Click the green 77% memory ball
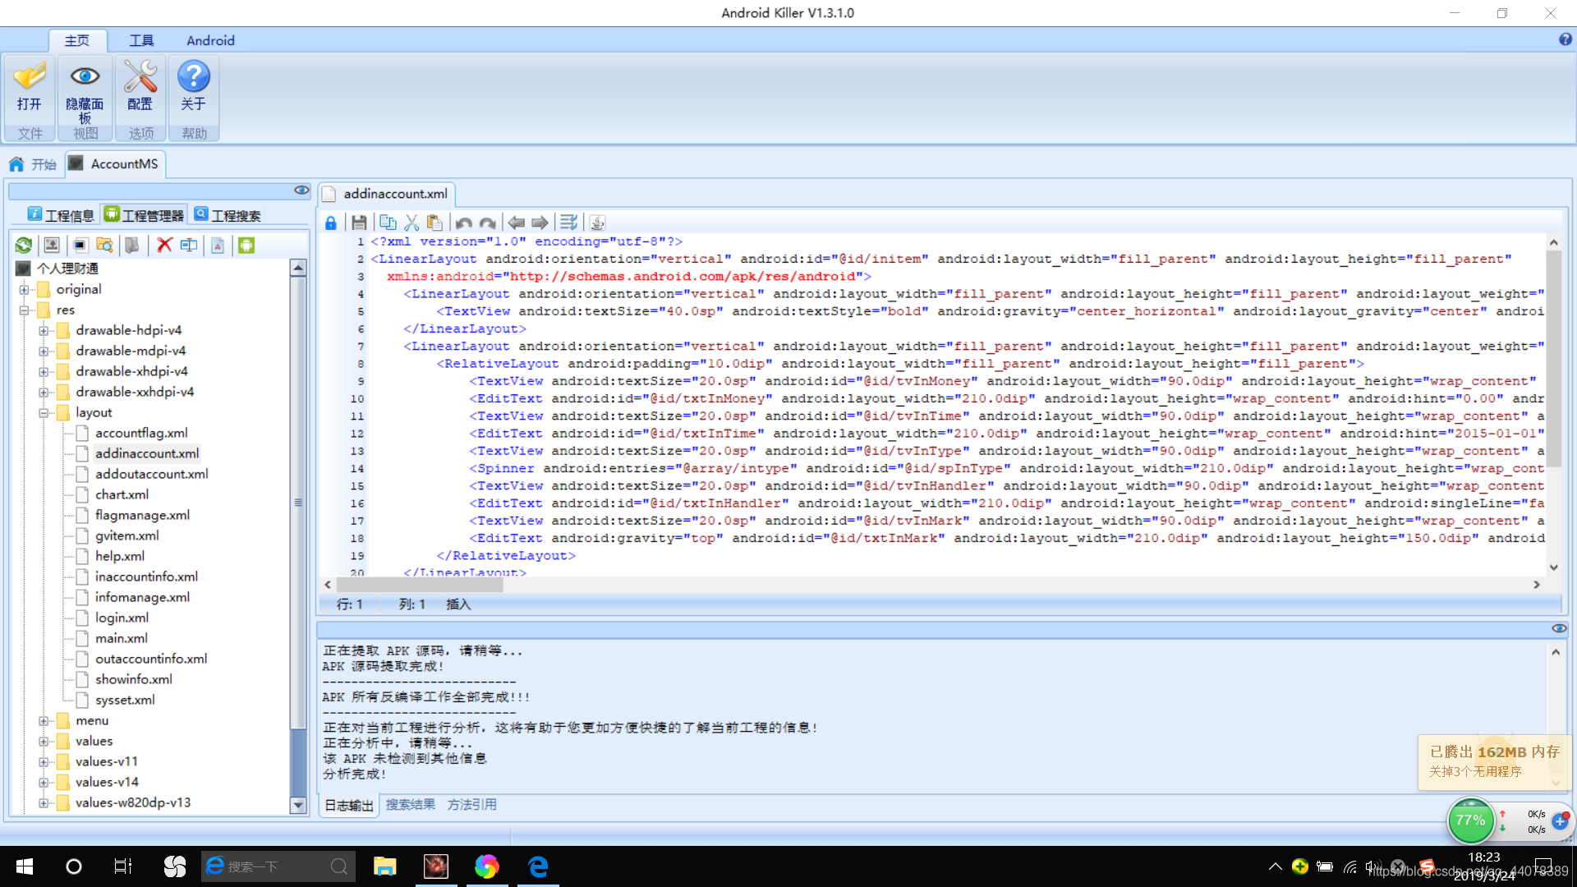 pyautogui.click(x=1470, y=820)
